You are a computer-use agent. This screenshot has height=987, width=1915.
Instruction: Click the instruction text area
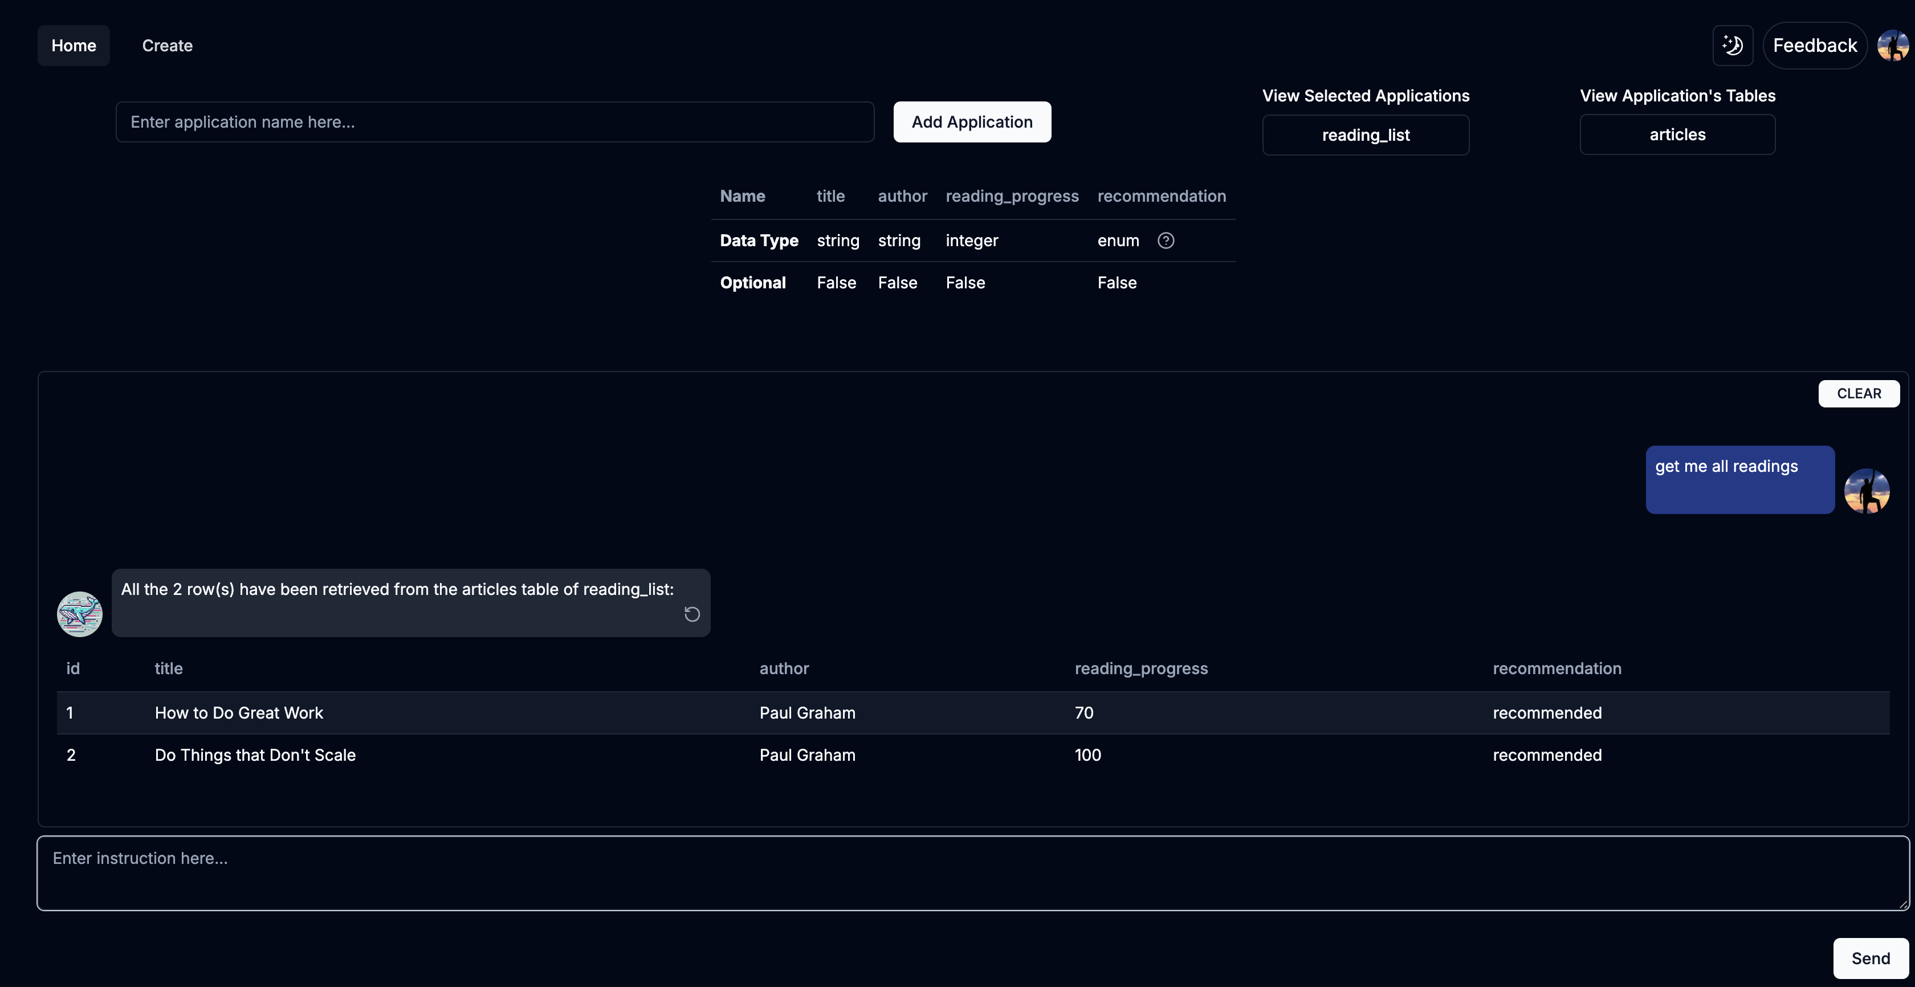(972, 873)
